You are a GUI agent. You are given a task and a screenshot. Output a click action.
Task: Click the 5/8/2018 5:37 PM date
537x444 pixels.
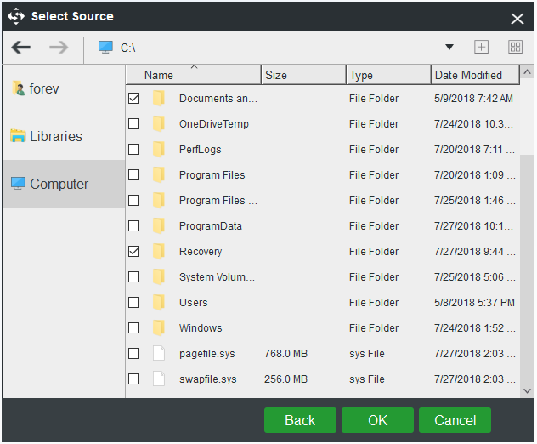click(474, 303)
